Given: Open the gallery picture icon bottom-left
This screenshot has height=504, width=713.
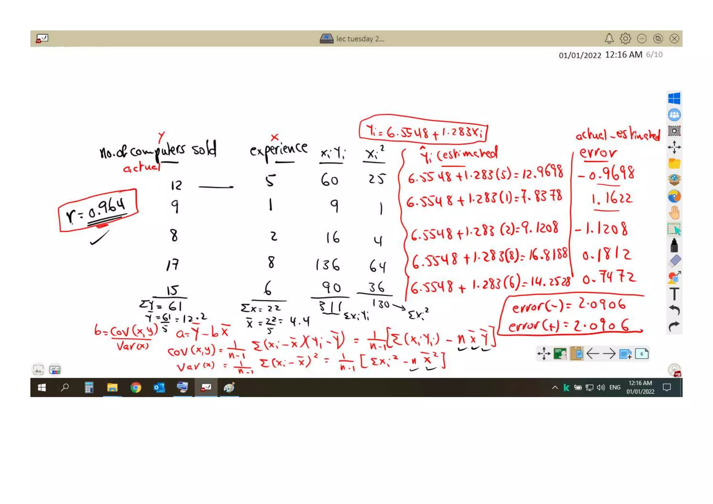Looking at the screenshot, I should click(x=55, y=370).
